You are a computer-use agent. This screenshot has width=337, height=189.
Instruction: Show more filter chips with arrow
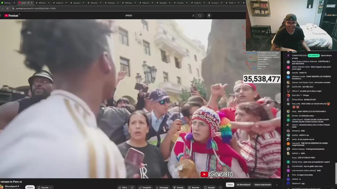pyautogui.click(x=277, y=185)
